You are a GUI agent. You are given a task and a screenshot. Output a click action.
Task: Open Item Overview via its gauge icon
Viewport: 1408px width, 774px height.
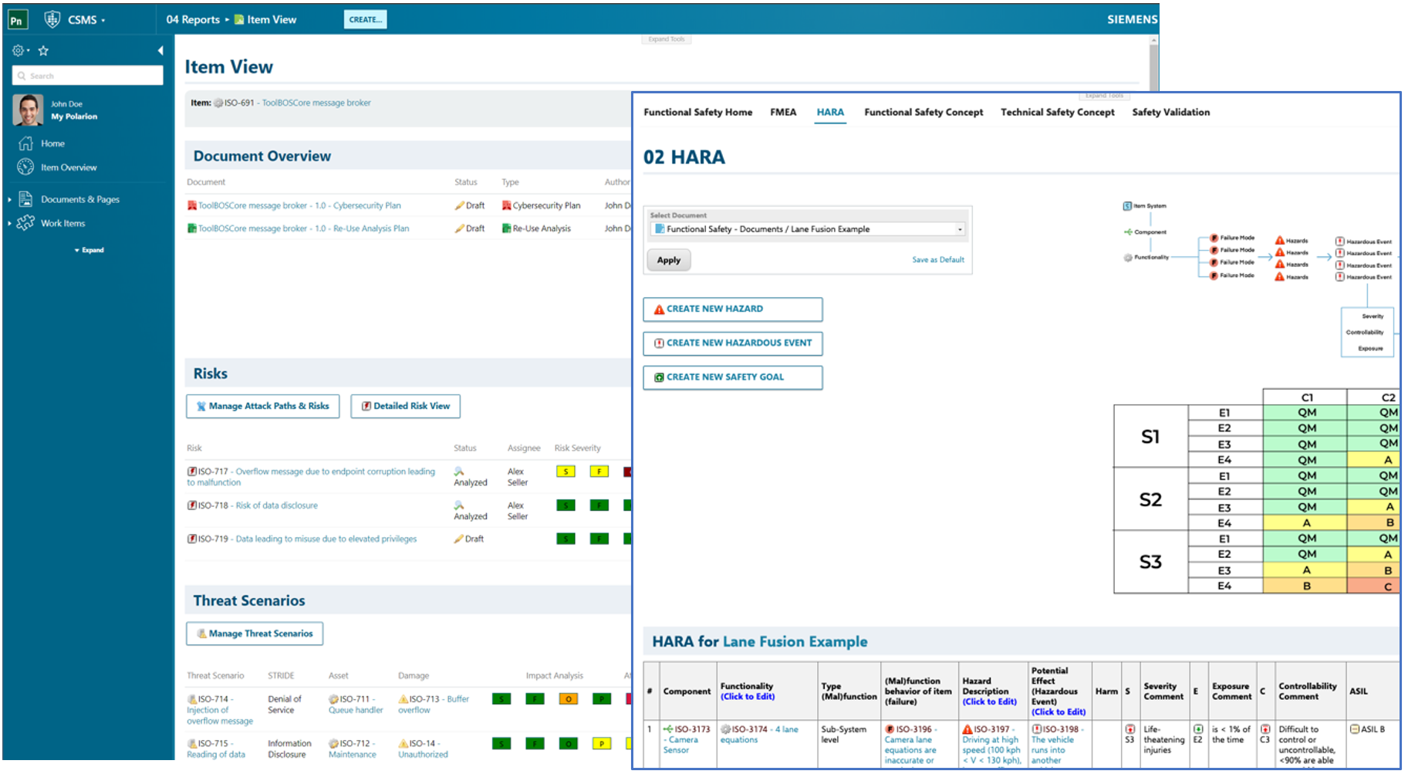point(24,167)
